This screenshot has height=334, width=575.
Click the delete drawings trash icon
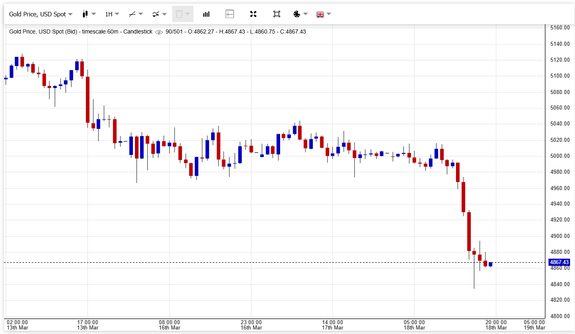point(180,13)
